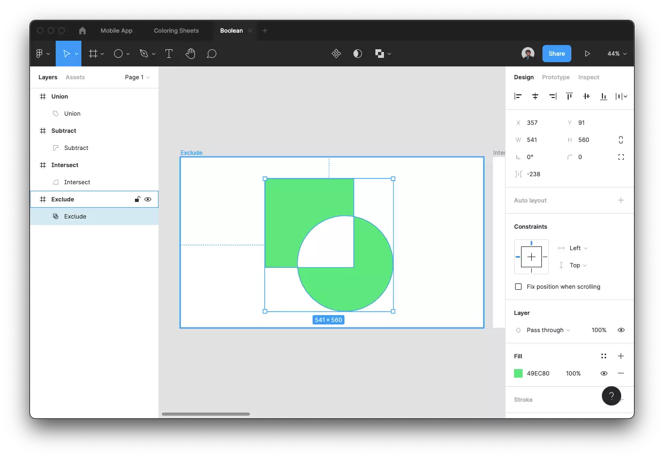This screenshot has width=664, height=458.
Task: Toggle visibility of the Exclude frame
Action: [148, 199]
